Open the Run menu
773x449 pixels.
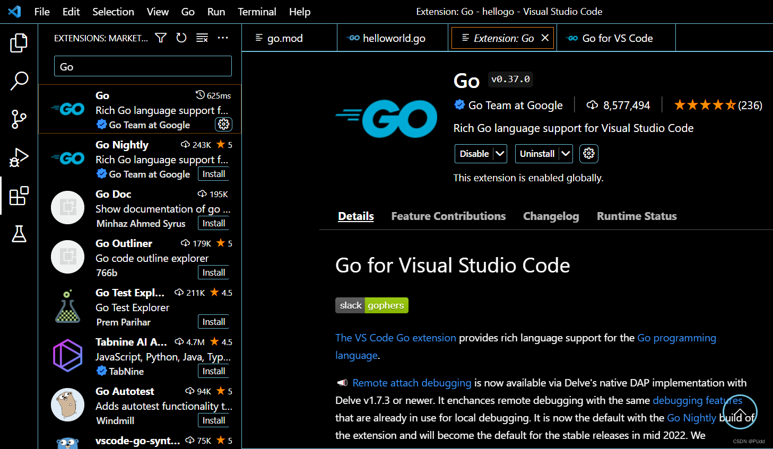click(x=216, y=12)
